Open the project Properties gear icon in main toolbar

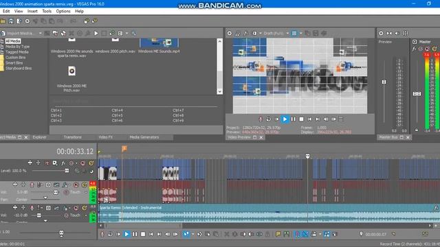(27, 21)
